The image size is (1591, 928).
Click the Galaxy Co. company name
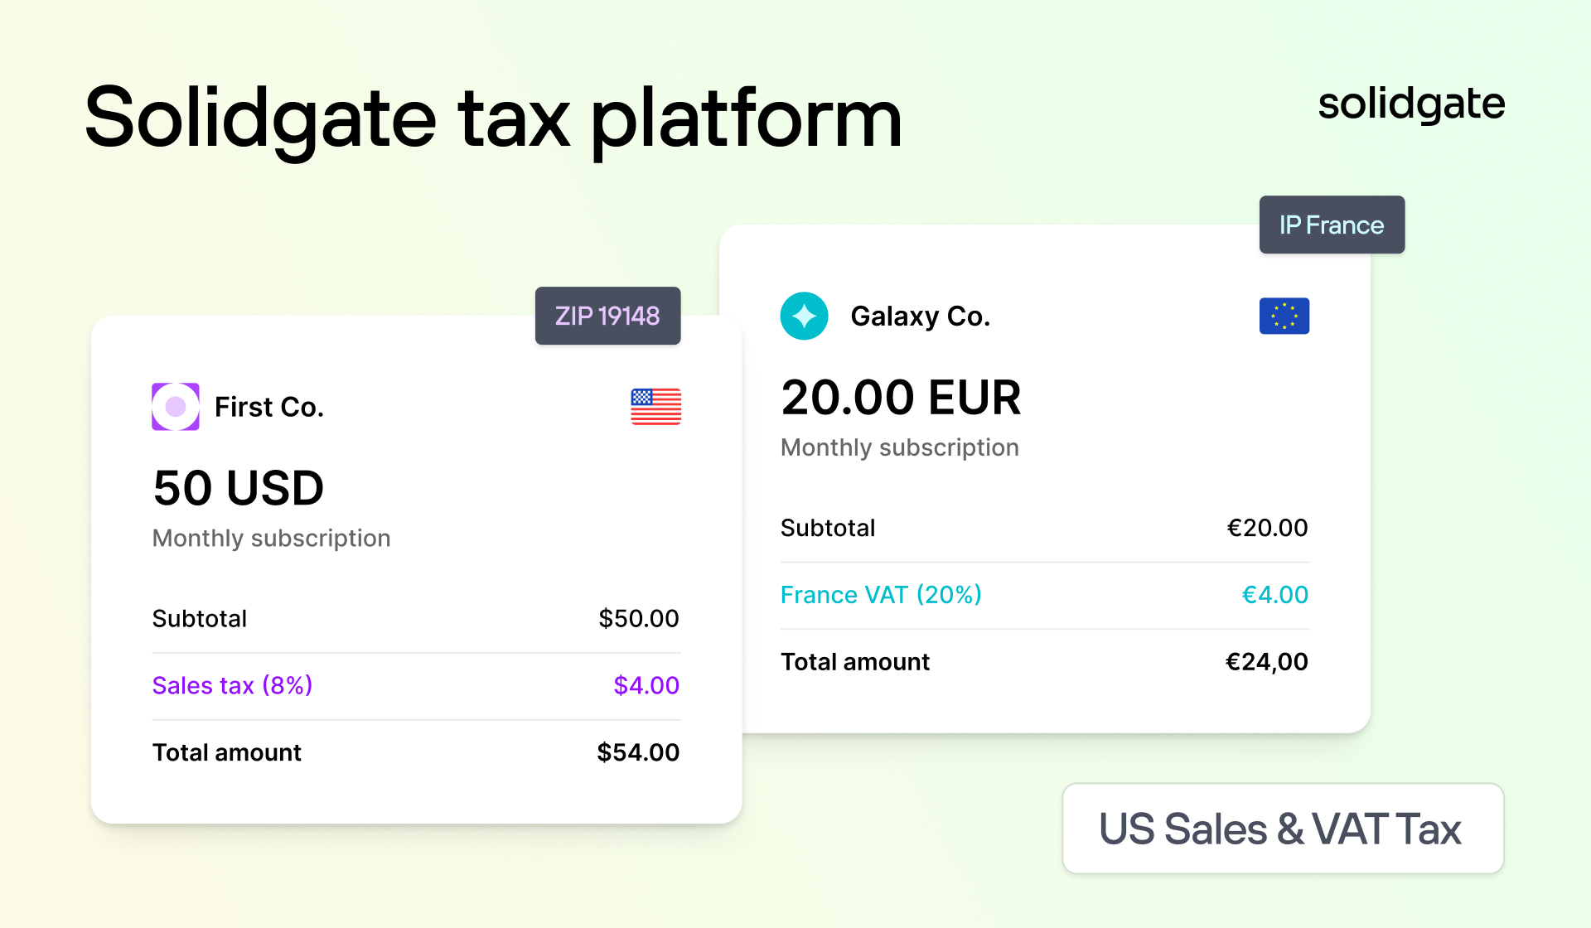tap(920, 316)
